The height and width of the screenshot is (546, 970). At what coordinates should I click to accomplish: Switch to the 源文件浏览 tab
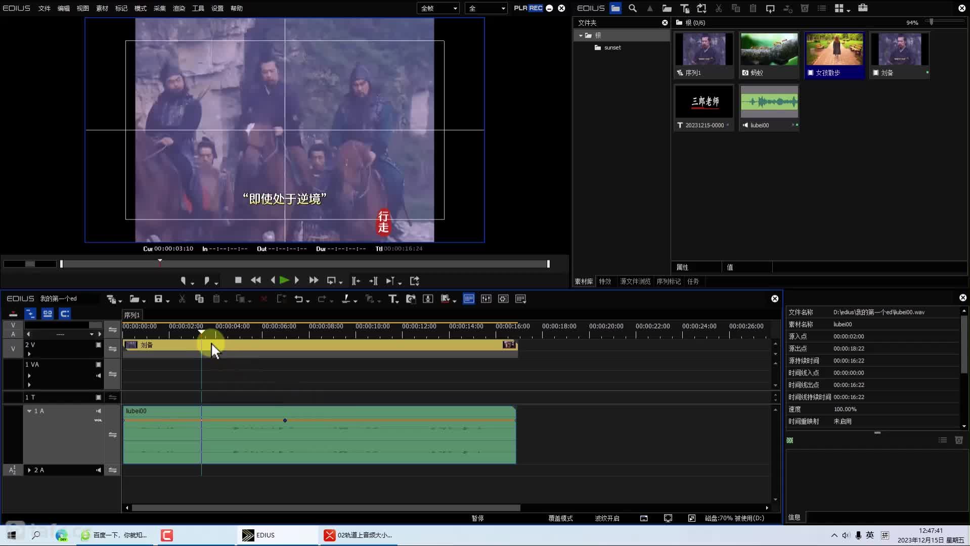coord(635,282)
